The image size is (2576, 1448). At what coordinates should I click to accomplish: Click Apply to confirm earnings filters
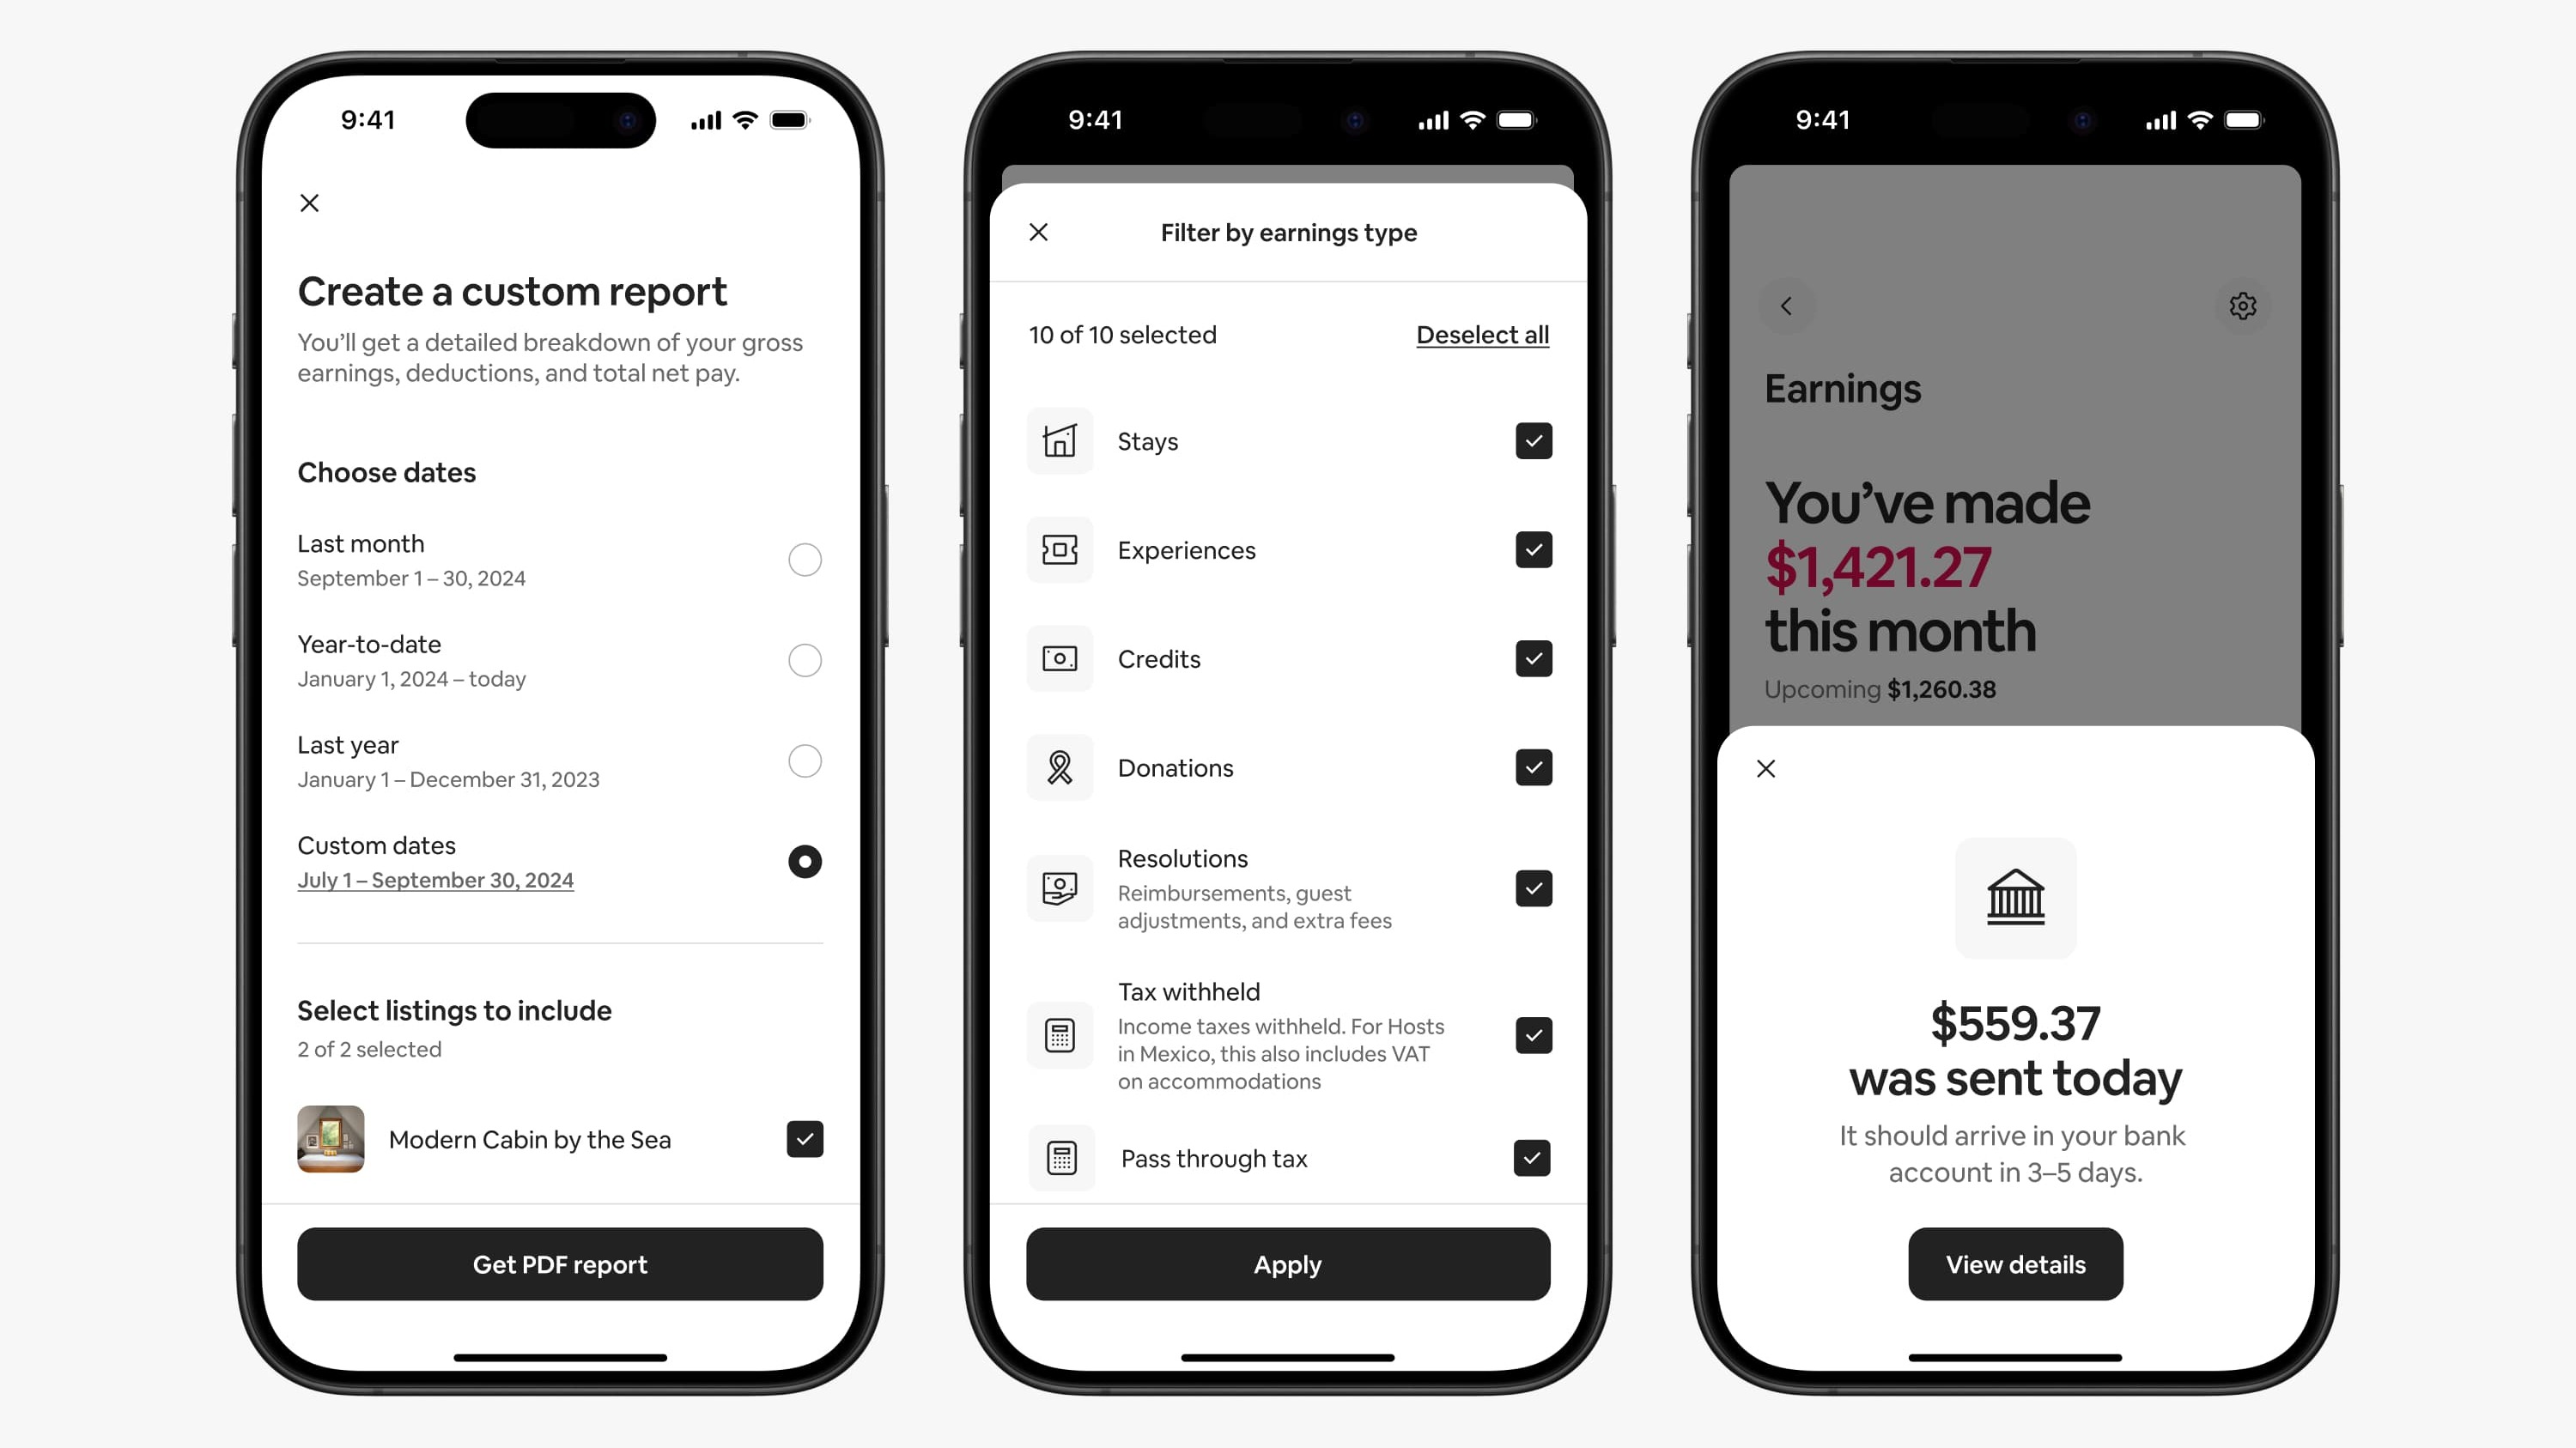1286,1264
